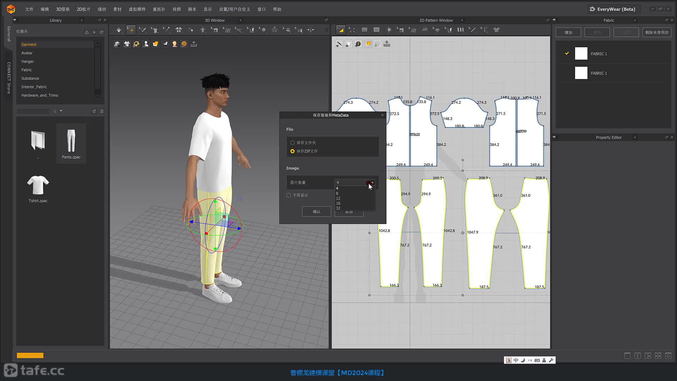Open the 图片数量 dropdown arrow
Screen dimensions: 677x381
372,183
